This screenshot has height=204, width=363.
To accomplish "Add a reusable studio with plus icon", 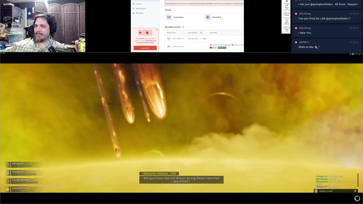I will [183, 27].
